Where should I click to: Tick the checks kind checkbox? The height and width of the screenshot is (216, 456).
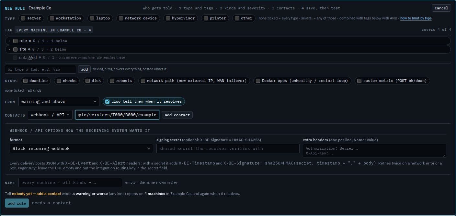pos(59,81)
